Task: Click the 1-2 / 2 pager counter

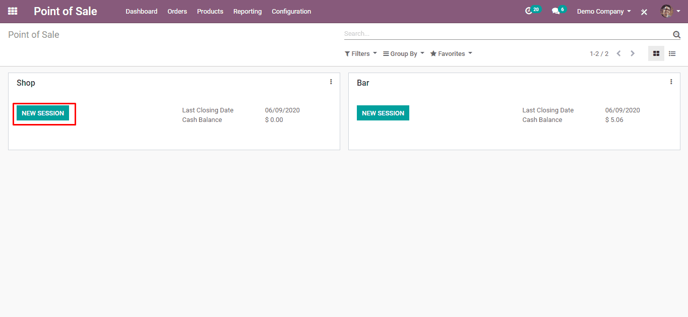Action: pos(599,54)
